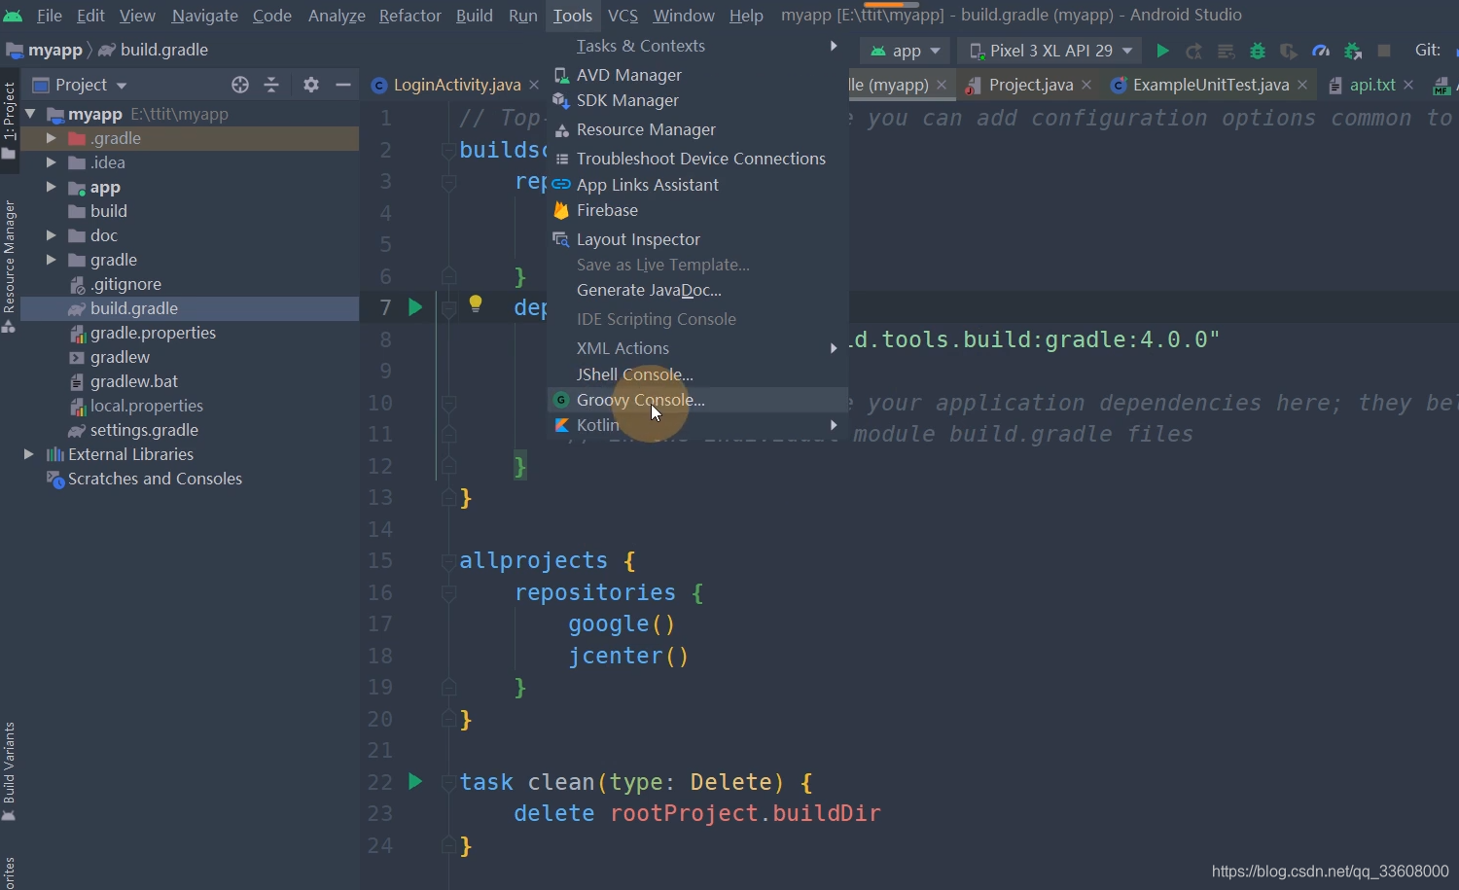The width and height of the screenshot is (1459, 890).
Task: Open the Refactor menu
Action: [x=409, y=16]
